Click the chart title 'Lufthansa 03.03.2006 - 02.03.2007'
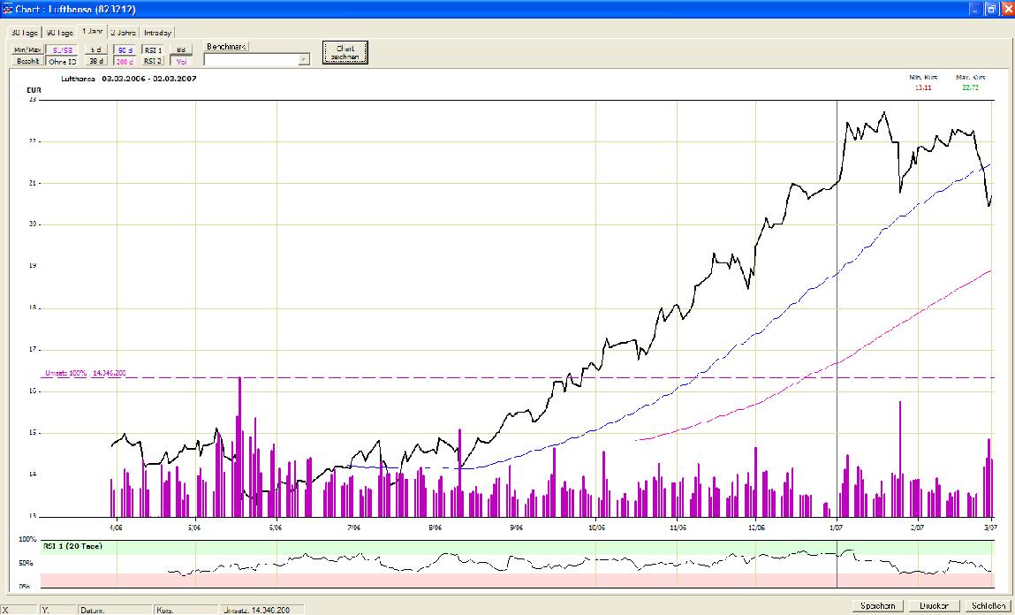The image size is (1015, 615). pyautogui.click(x=129, y=79)
